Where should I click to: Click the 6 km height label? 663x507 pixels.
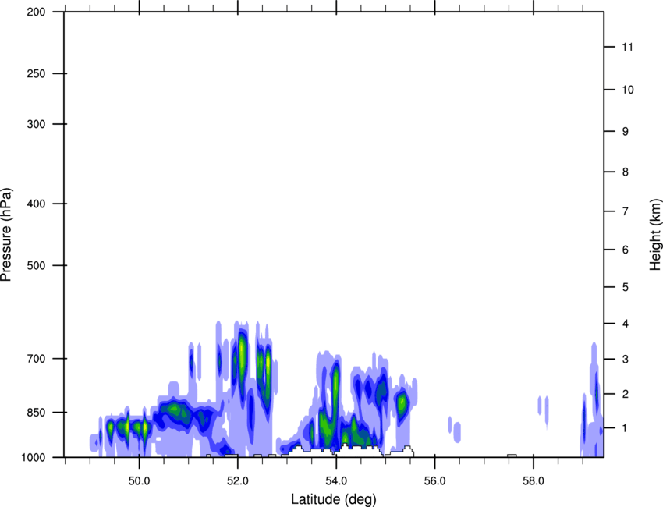click(626, 250)
